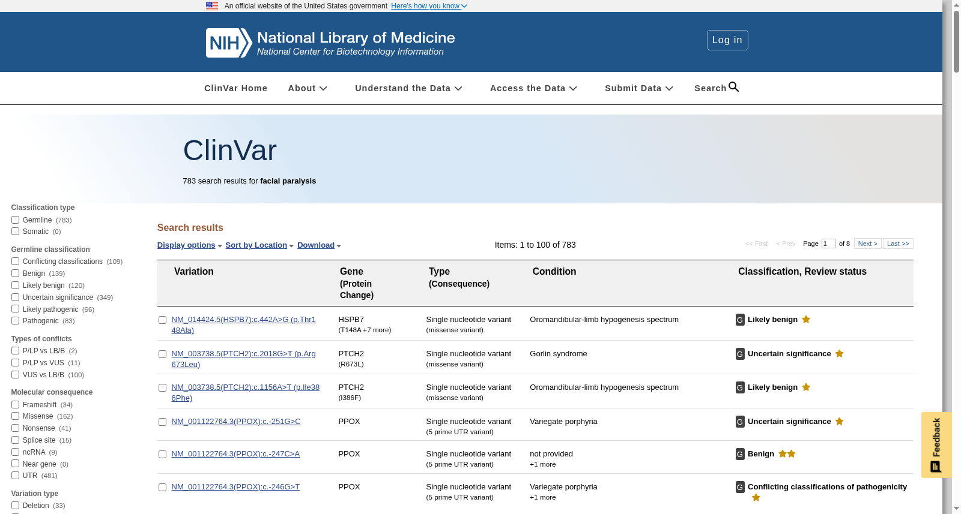The height and width of the screenshot is (514, 961).
Task: Click the Feedback side tab
Action: tap(936, 444)
